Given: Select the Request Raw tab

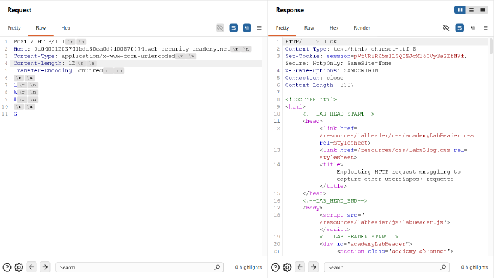Looking at the screenshot, I should pyautogui.click(x=41, y=28).
